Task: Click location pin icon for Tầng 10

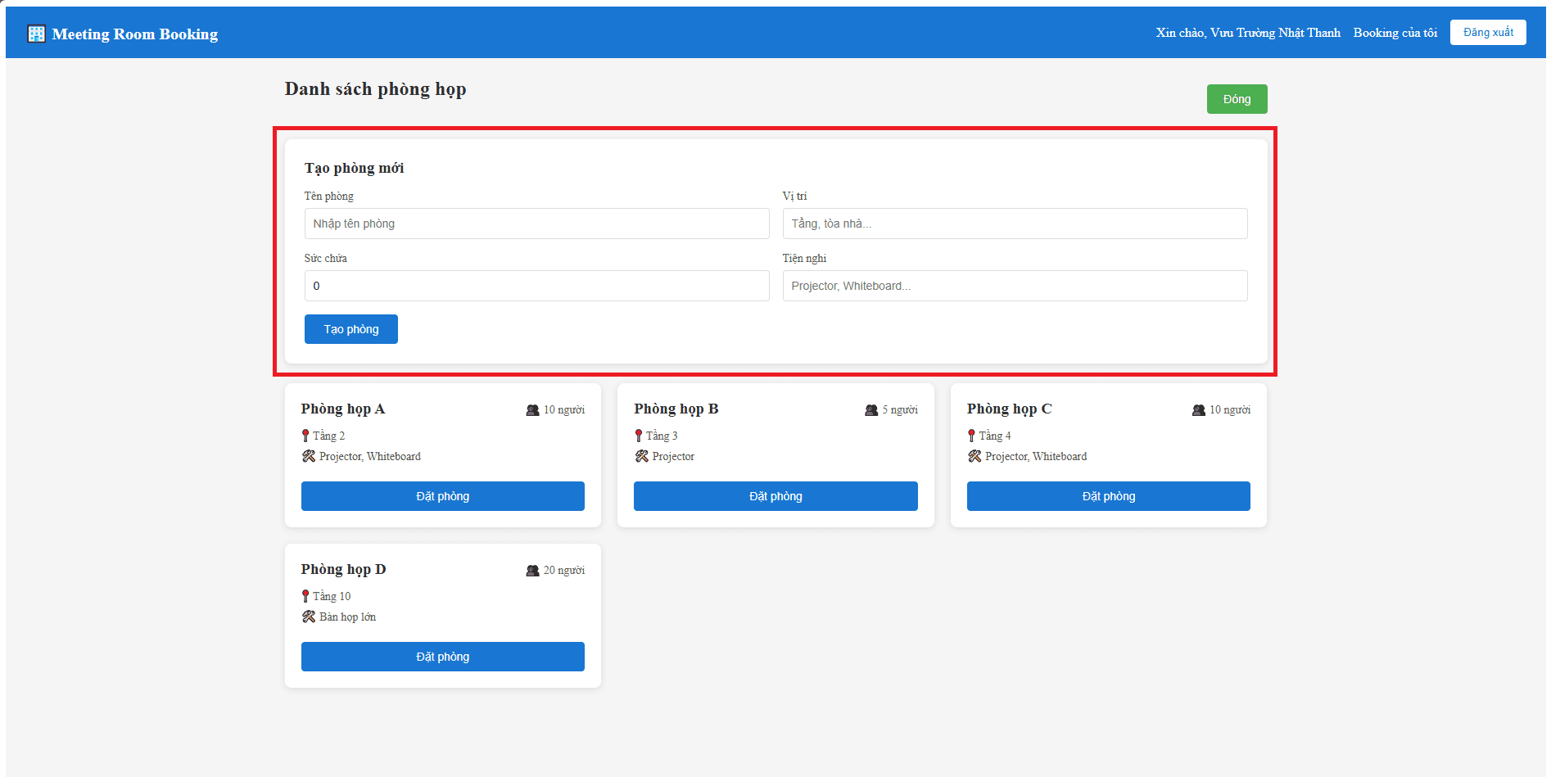Action: click(x=305, y=596)
